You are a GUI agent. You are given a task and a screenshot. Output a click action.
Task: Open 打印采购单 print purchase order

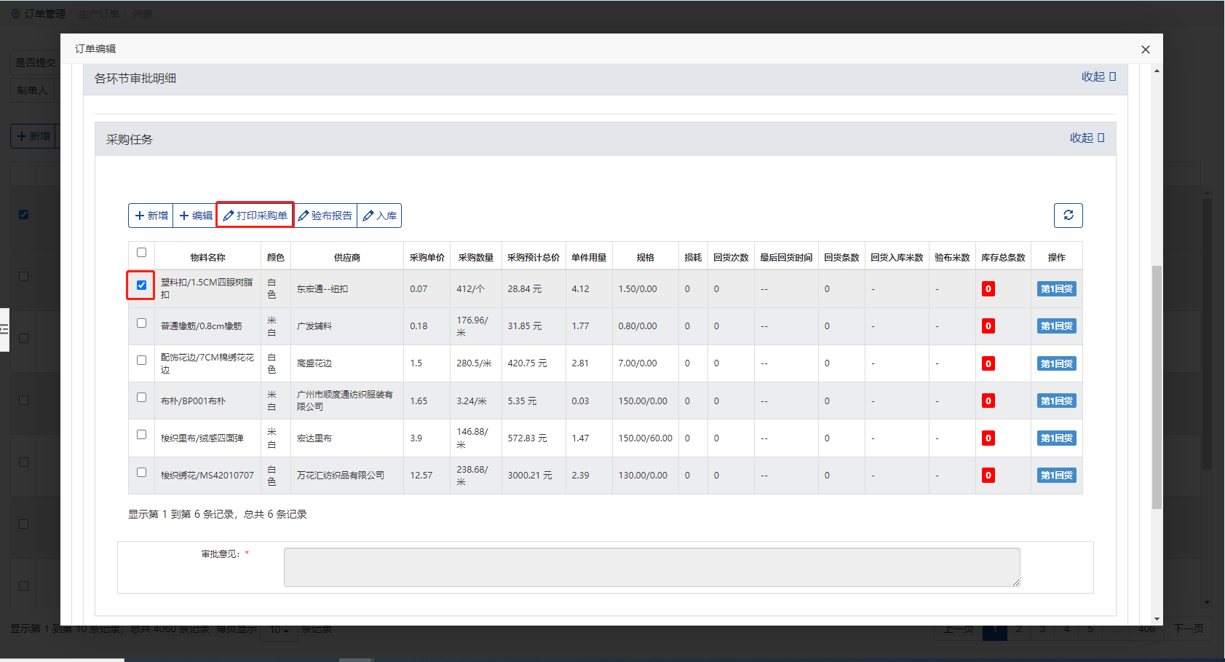255,216
